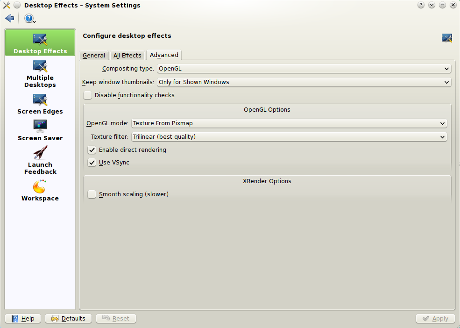460x328 pixels.
Task: Expand Keep window thumbnails dropdown
Action: (304, 82)
